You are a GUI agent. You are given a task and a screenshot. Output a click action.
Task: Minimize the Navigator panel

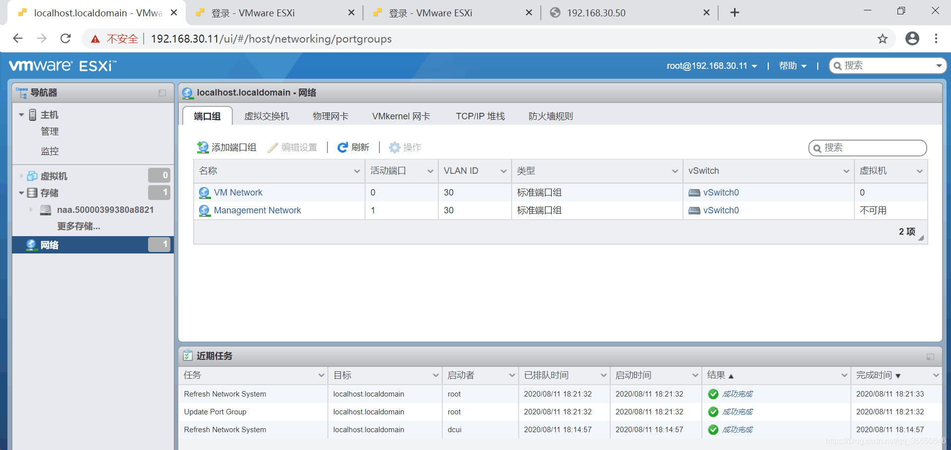click(162, 93)
